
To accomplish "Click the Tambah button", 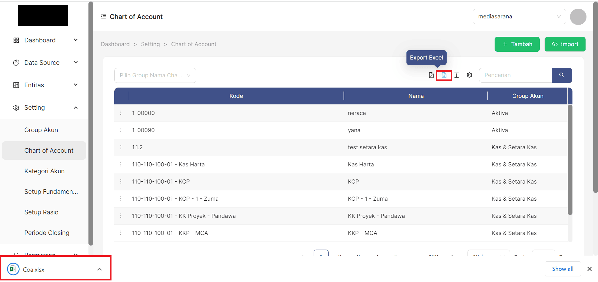I will [517, 44].
